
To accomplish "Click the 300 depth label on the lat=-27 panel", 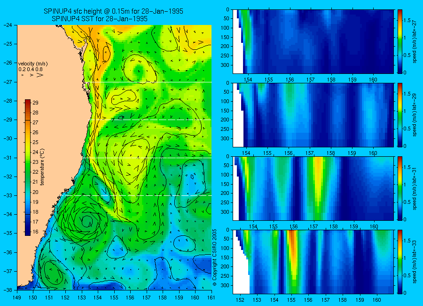I will [x=225, y=65].
